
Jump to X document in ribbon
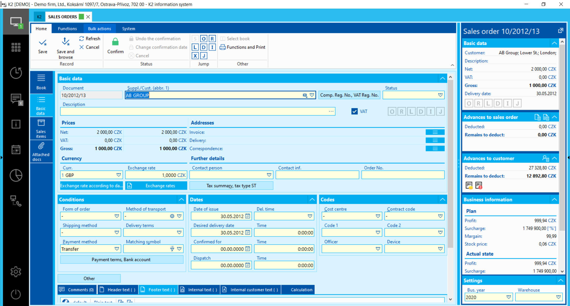click(195, 56)
